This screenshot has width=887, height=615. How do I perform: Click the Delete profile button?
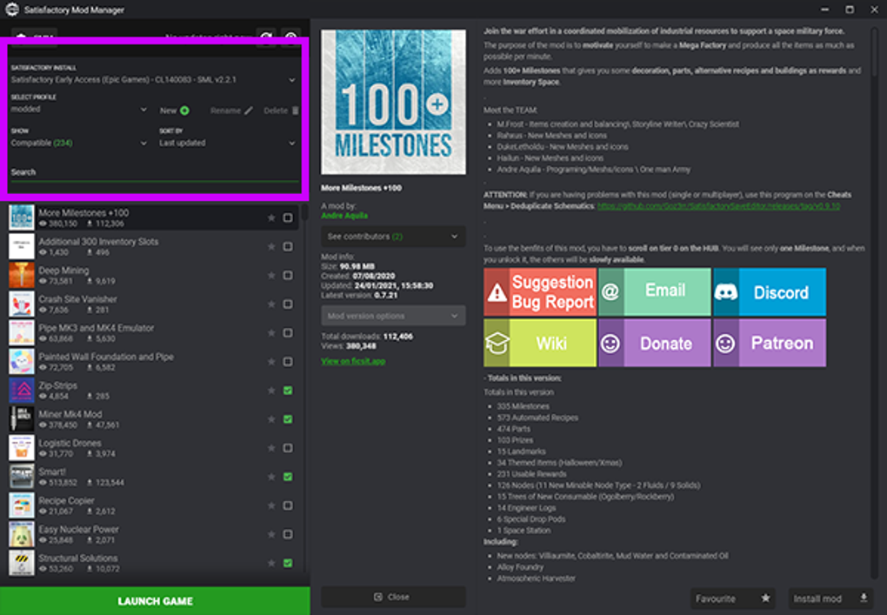pos(281,110)
